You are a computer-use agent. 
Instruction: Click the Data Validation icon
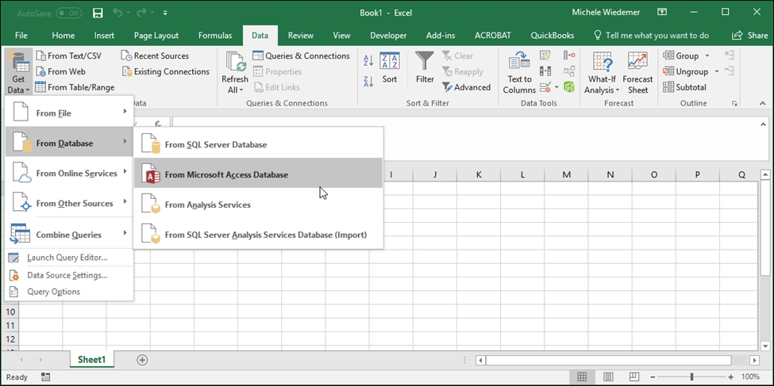click(x=545, y=88)
